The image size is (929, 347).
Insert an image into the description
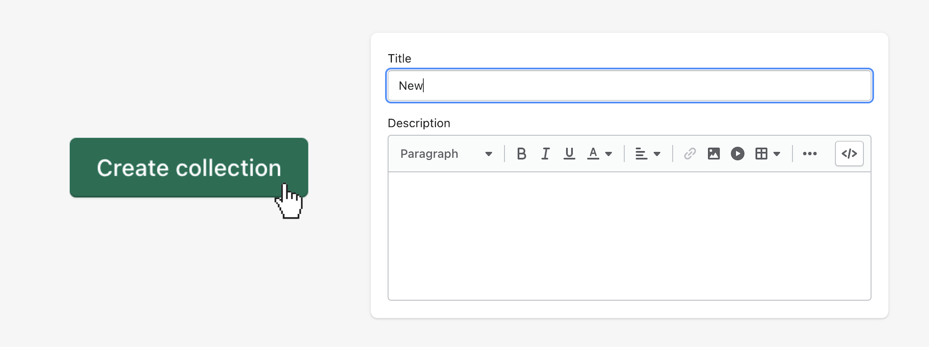(x=713, y=154)
